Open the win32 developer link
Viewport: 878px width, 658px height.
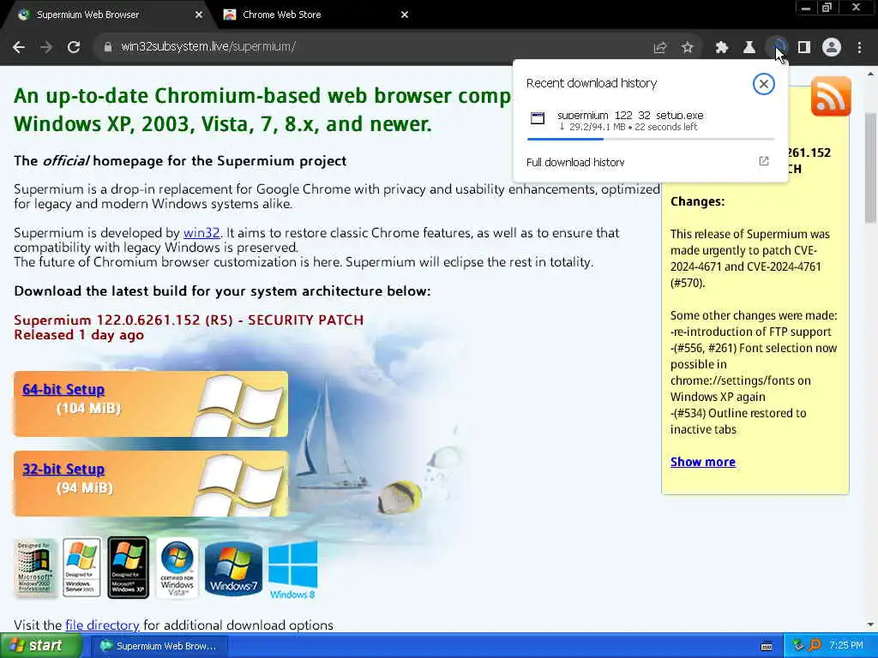(x=201, y=233)
